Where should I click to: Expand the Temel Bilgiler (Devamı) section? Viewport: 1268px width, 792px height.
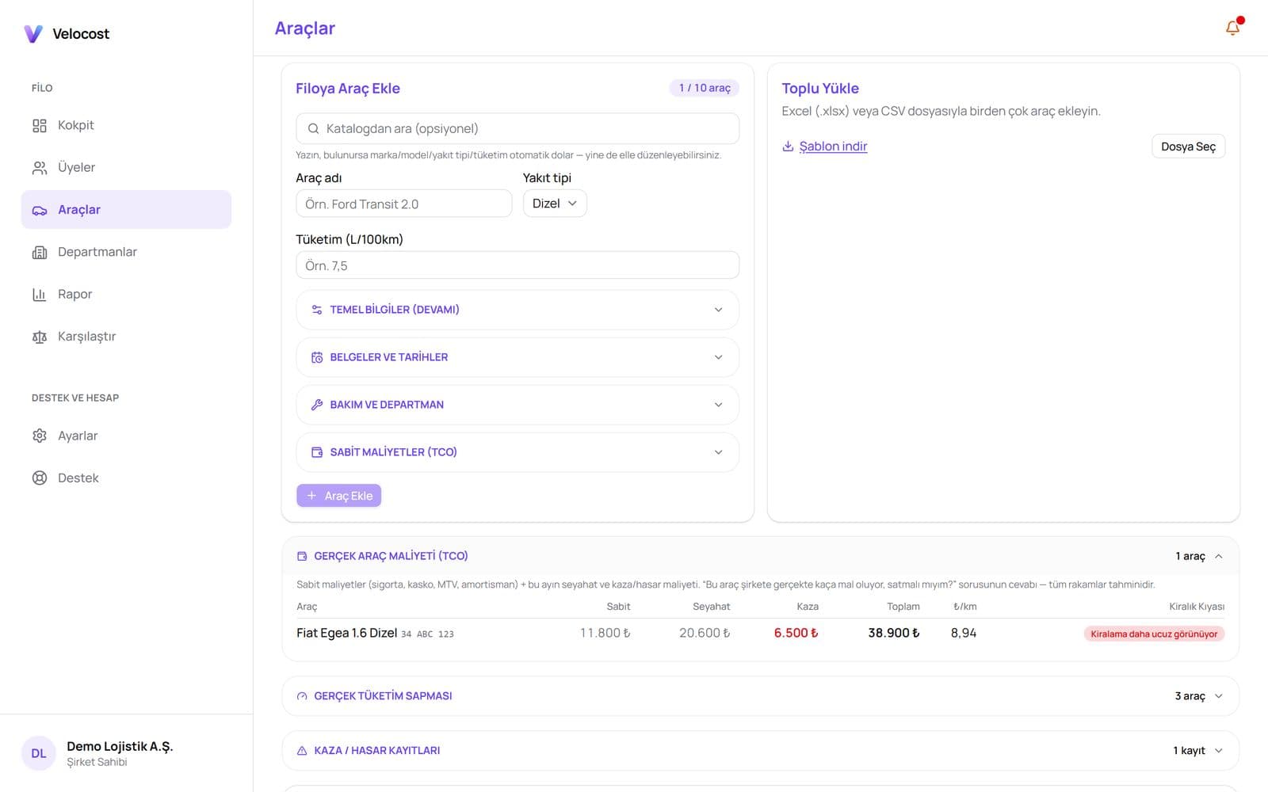pos(518,310)
